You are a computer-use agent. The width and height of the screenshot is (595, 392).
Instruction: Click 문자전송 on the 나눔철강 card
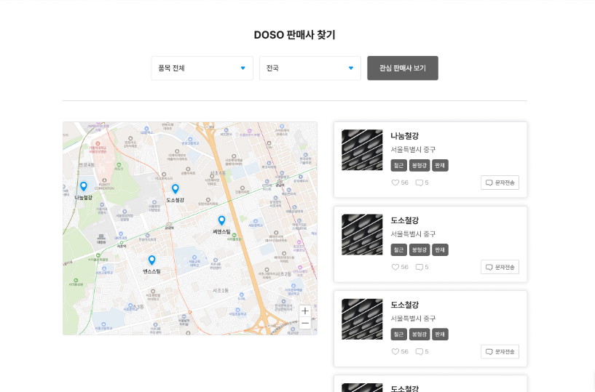pos(500,183)
